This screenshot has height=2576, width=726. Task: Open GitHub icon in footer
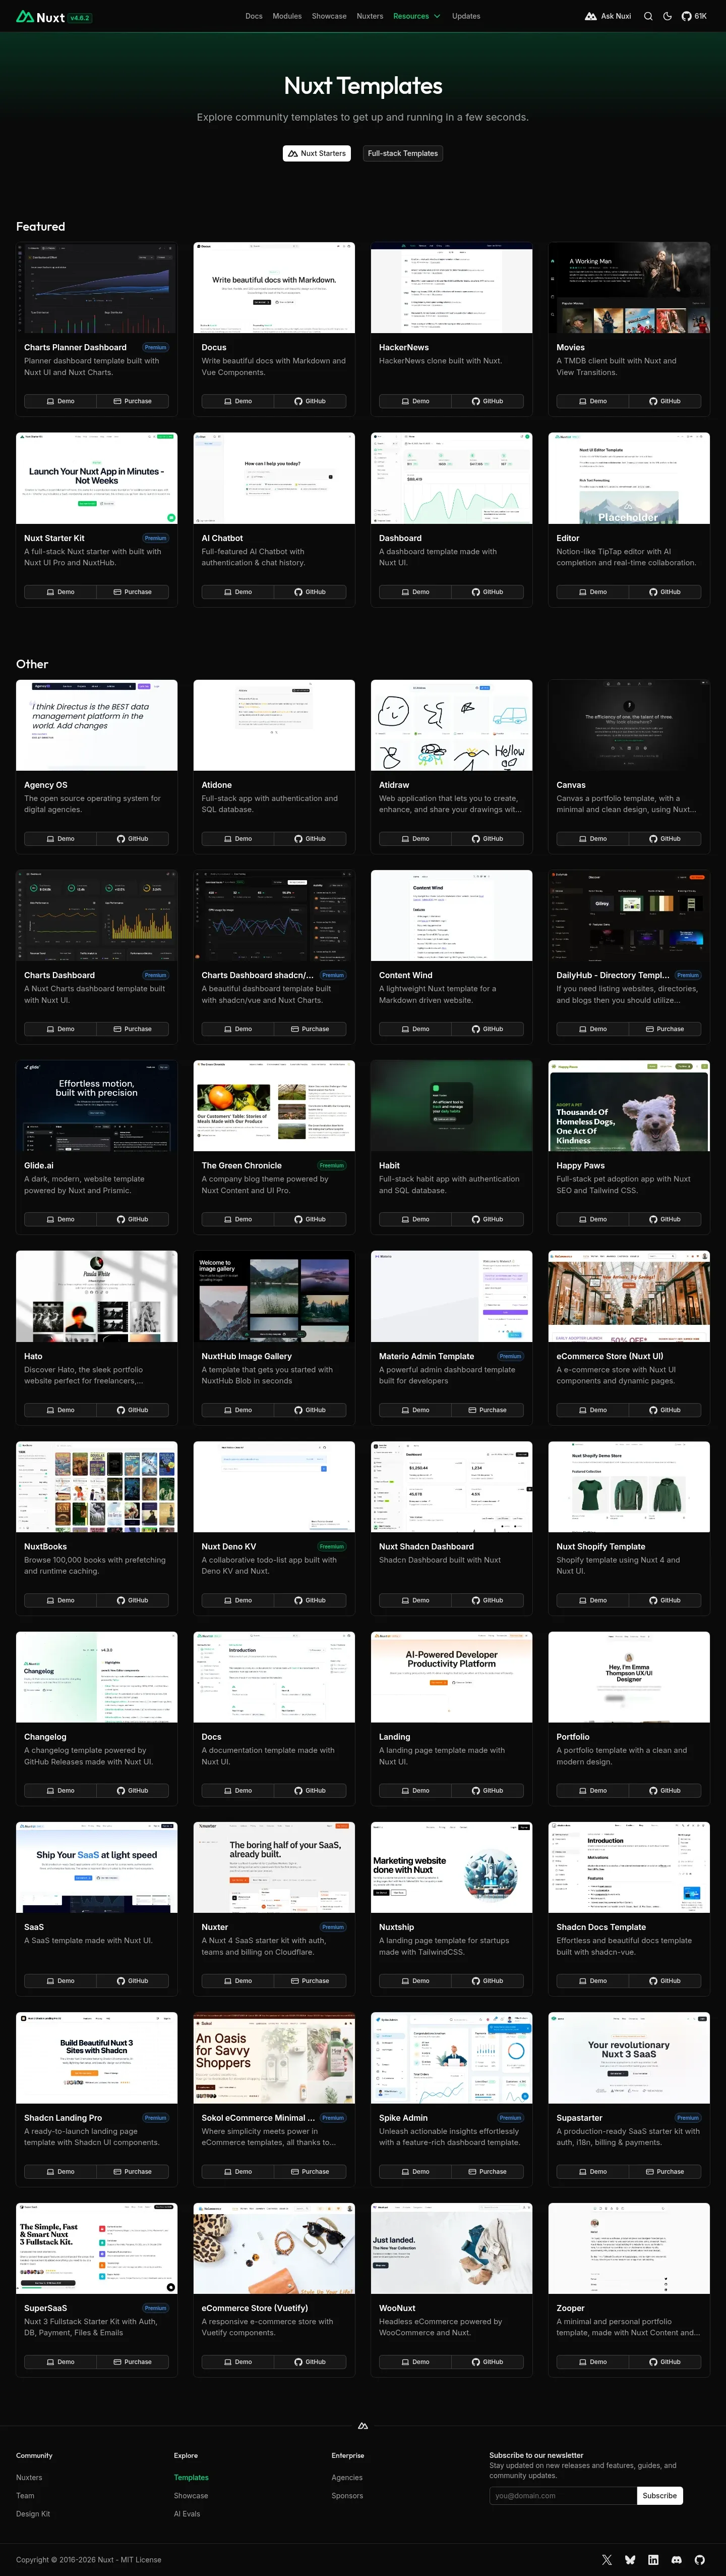coord(700,2559)
